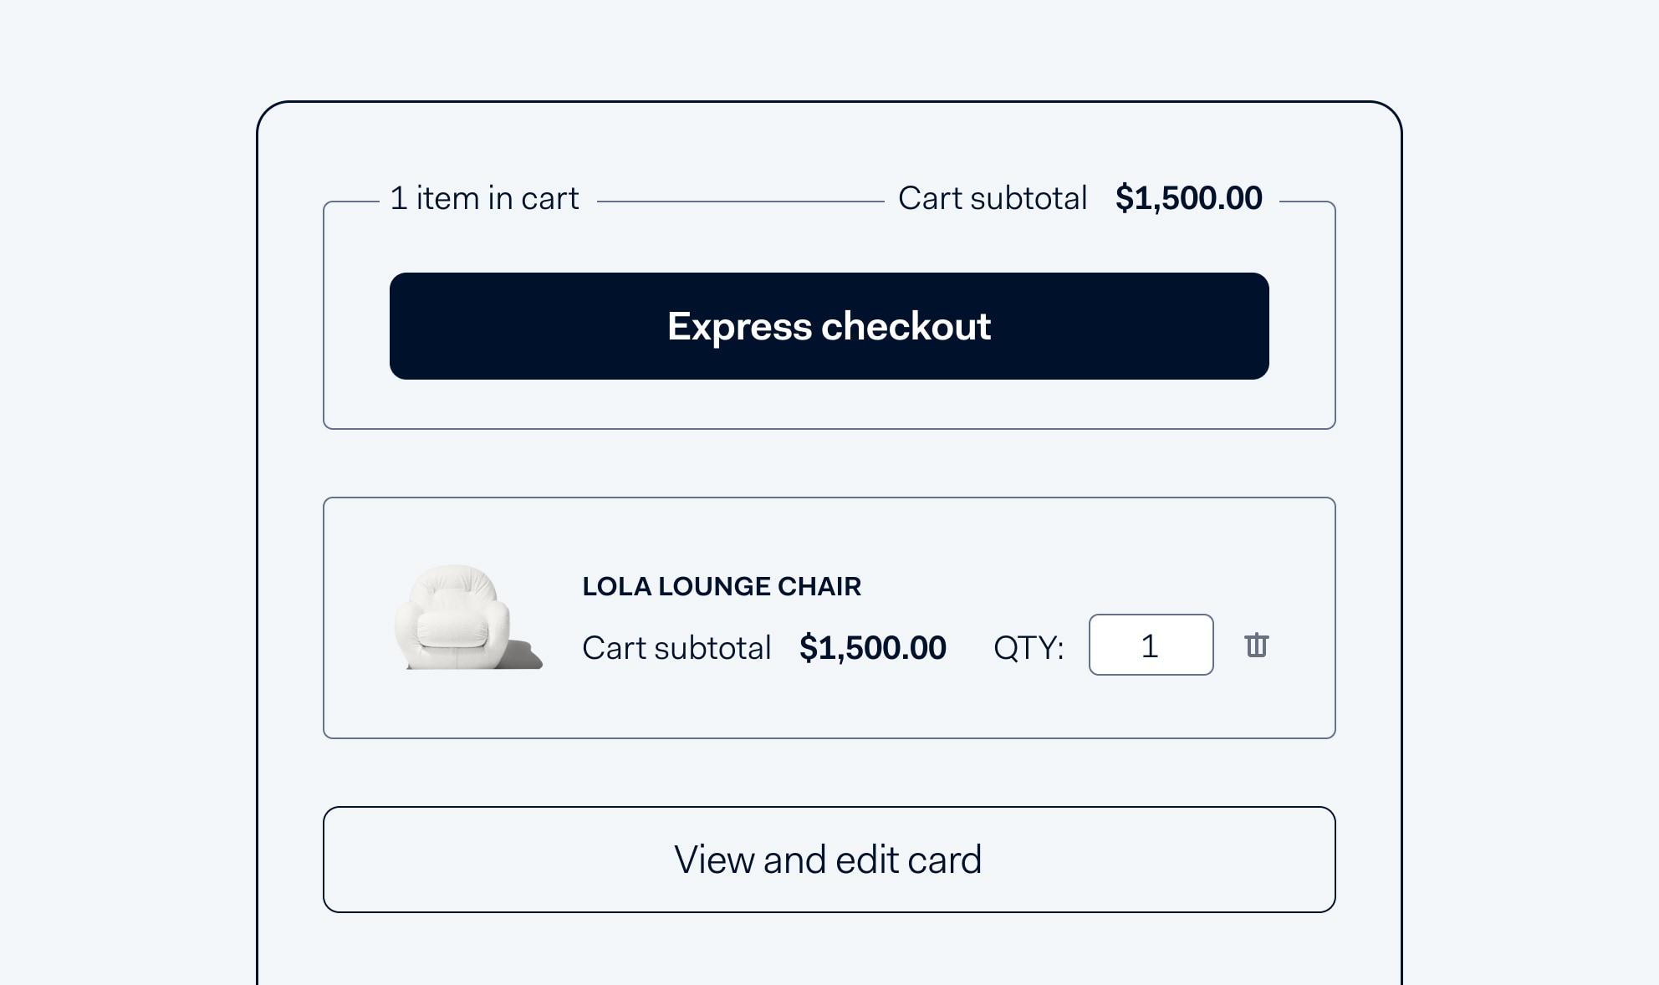This screenshot has height=985, width=1659.
Task: Click the $1,500.00 price next to QTY
Action: [872, 648]
